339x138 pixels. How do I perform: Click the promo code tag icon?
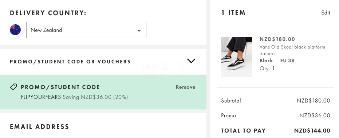[13, 87]
